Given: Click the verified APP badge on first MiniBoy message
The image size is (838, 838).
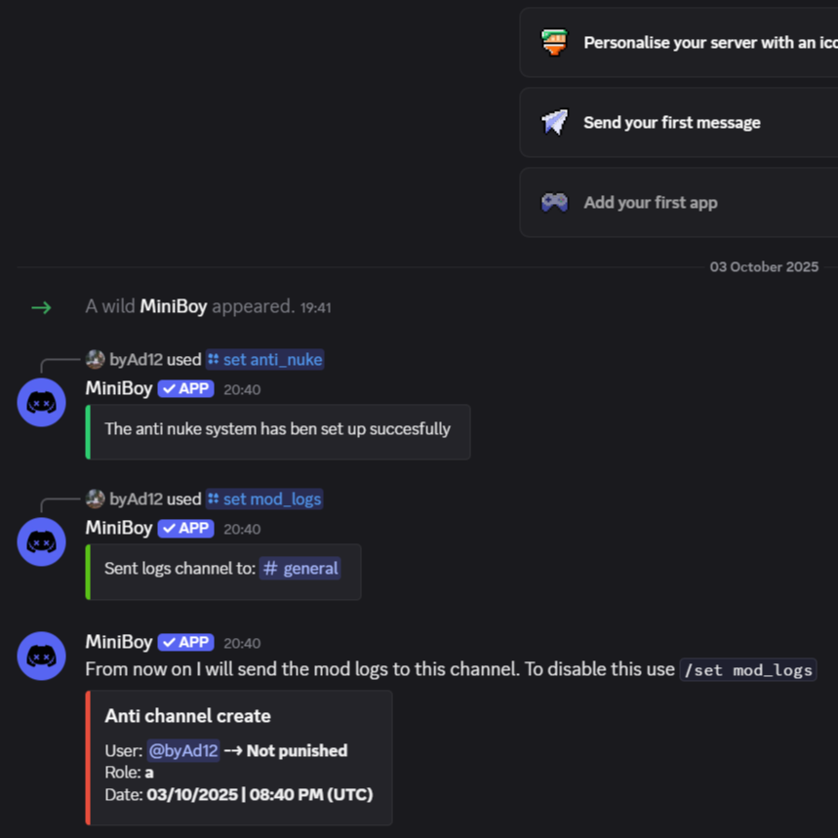Looking at the screenshot, I should coord(185,388).
